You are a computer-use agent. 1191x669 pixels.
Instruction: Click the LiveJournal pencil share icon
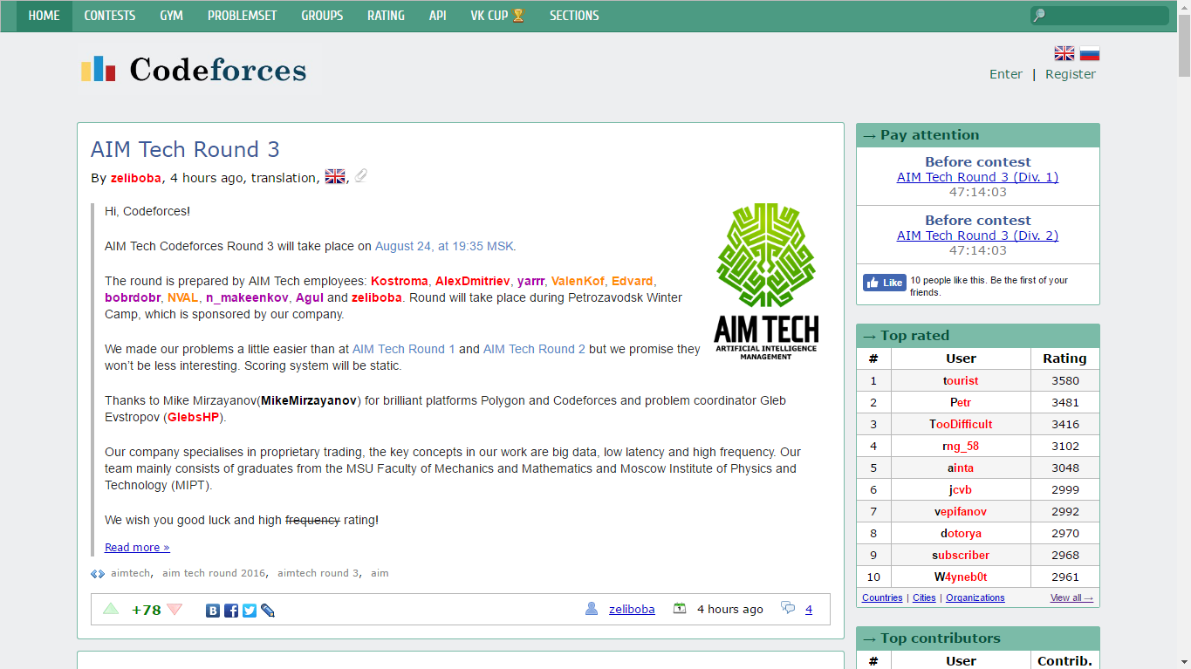click(268, 611)
